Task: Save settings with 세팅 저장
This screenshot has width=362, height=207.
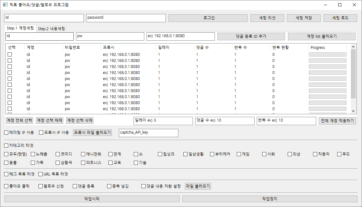Action: tap(304, 18)
